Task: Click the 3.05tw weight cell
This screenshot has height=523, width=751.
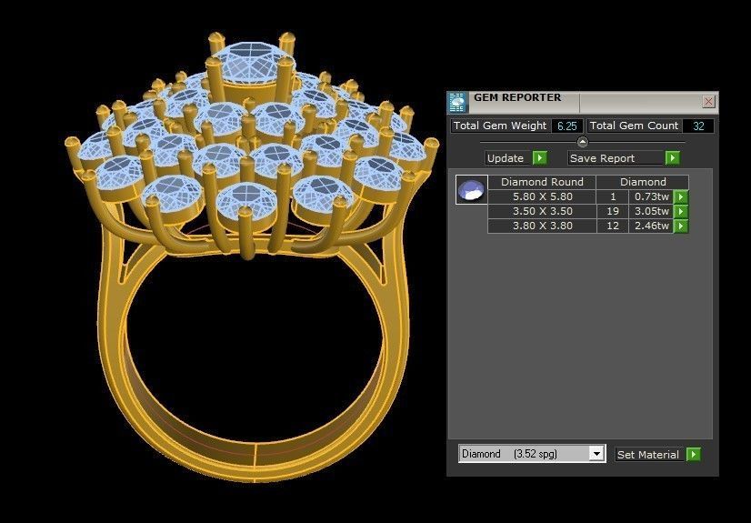Action: point(651,211)
